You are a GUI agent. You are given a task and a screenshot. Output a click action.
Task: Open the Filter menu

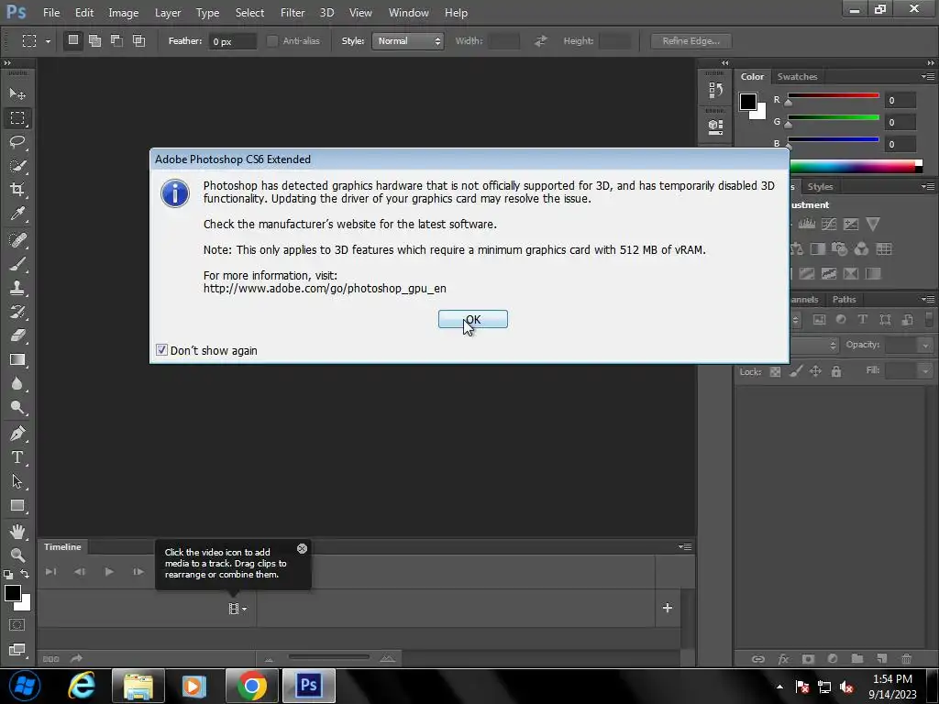(293, 13)
